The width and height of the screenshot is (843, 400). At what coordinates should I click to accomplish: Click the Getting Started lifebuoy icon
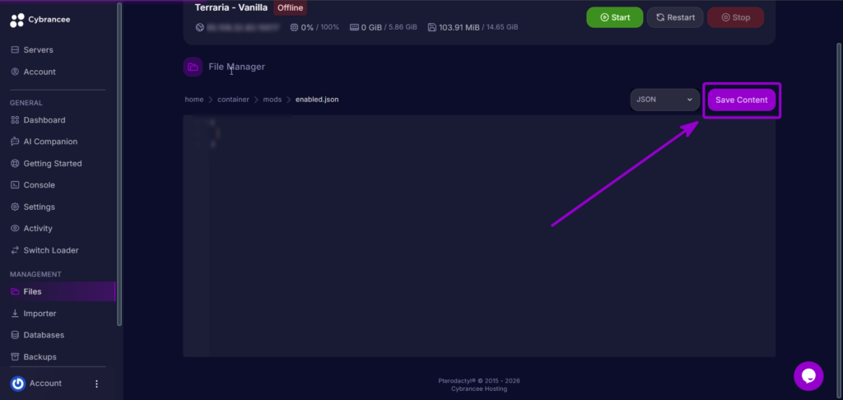tap(15, 164)
